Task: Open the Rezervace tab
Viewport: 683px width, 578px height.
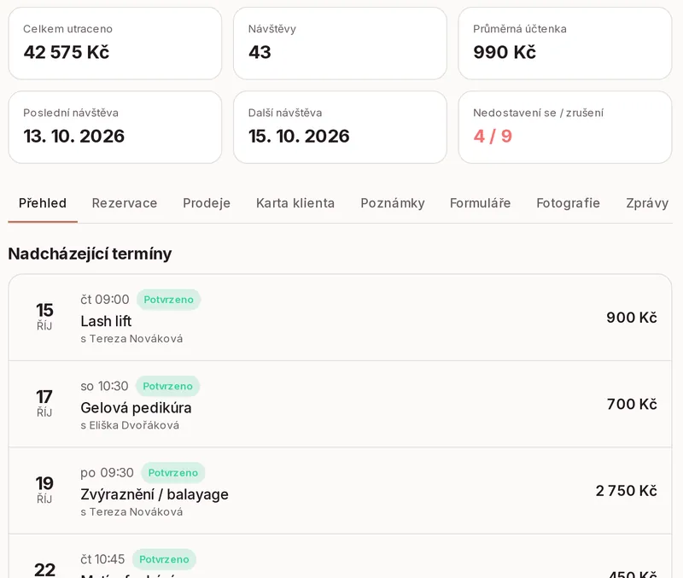Action: click(x=125, y=203)
